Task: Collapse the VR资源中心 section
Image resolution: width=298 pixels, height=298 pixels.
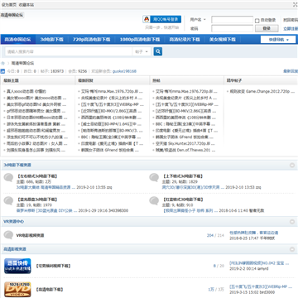Action: pos(292,222)
